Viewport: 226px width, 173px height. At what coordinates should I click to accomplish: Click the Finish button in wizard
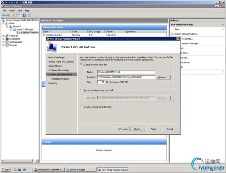153,129
